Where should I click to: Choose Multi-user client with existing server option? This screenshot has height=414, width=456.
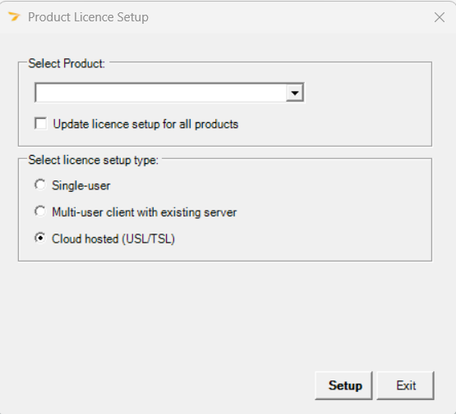(x=40, y=212)
